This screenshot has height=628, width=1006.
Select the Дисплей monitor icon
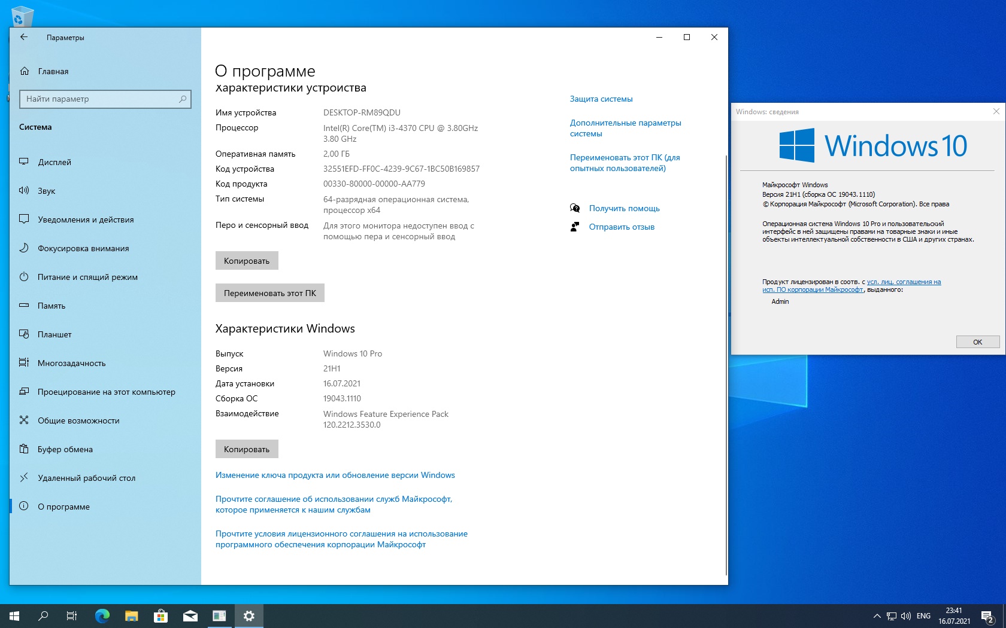[x=24, y=162]
